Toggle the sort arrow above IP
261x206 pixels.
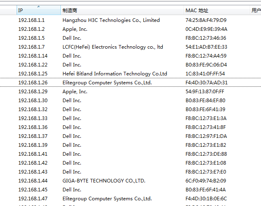39,6
